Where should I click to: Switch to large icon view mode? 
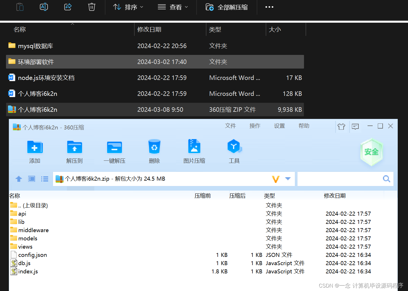(x=31, y=179)
